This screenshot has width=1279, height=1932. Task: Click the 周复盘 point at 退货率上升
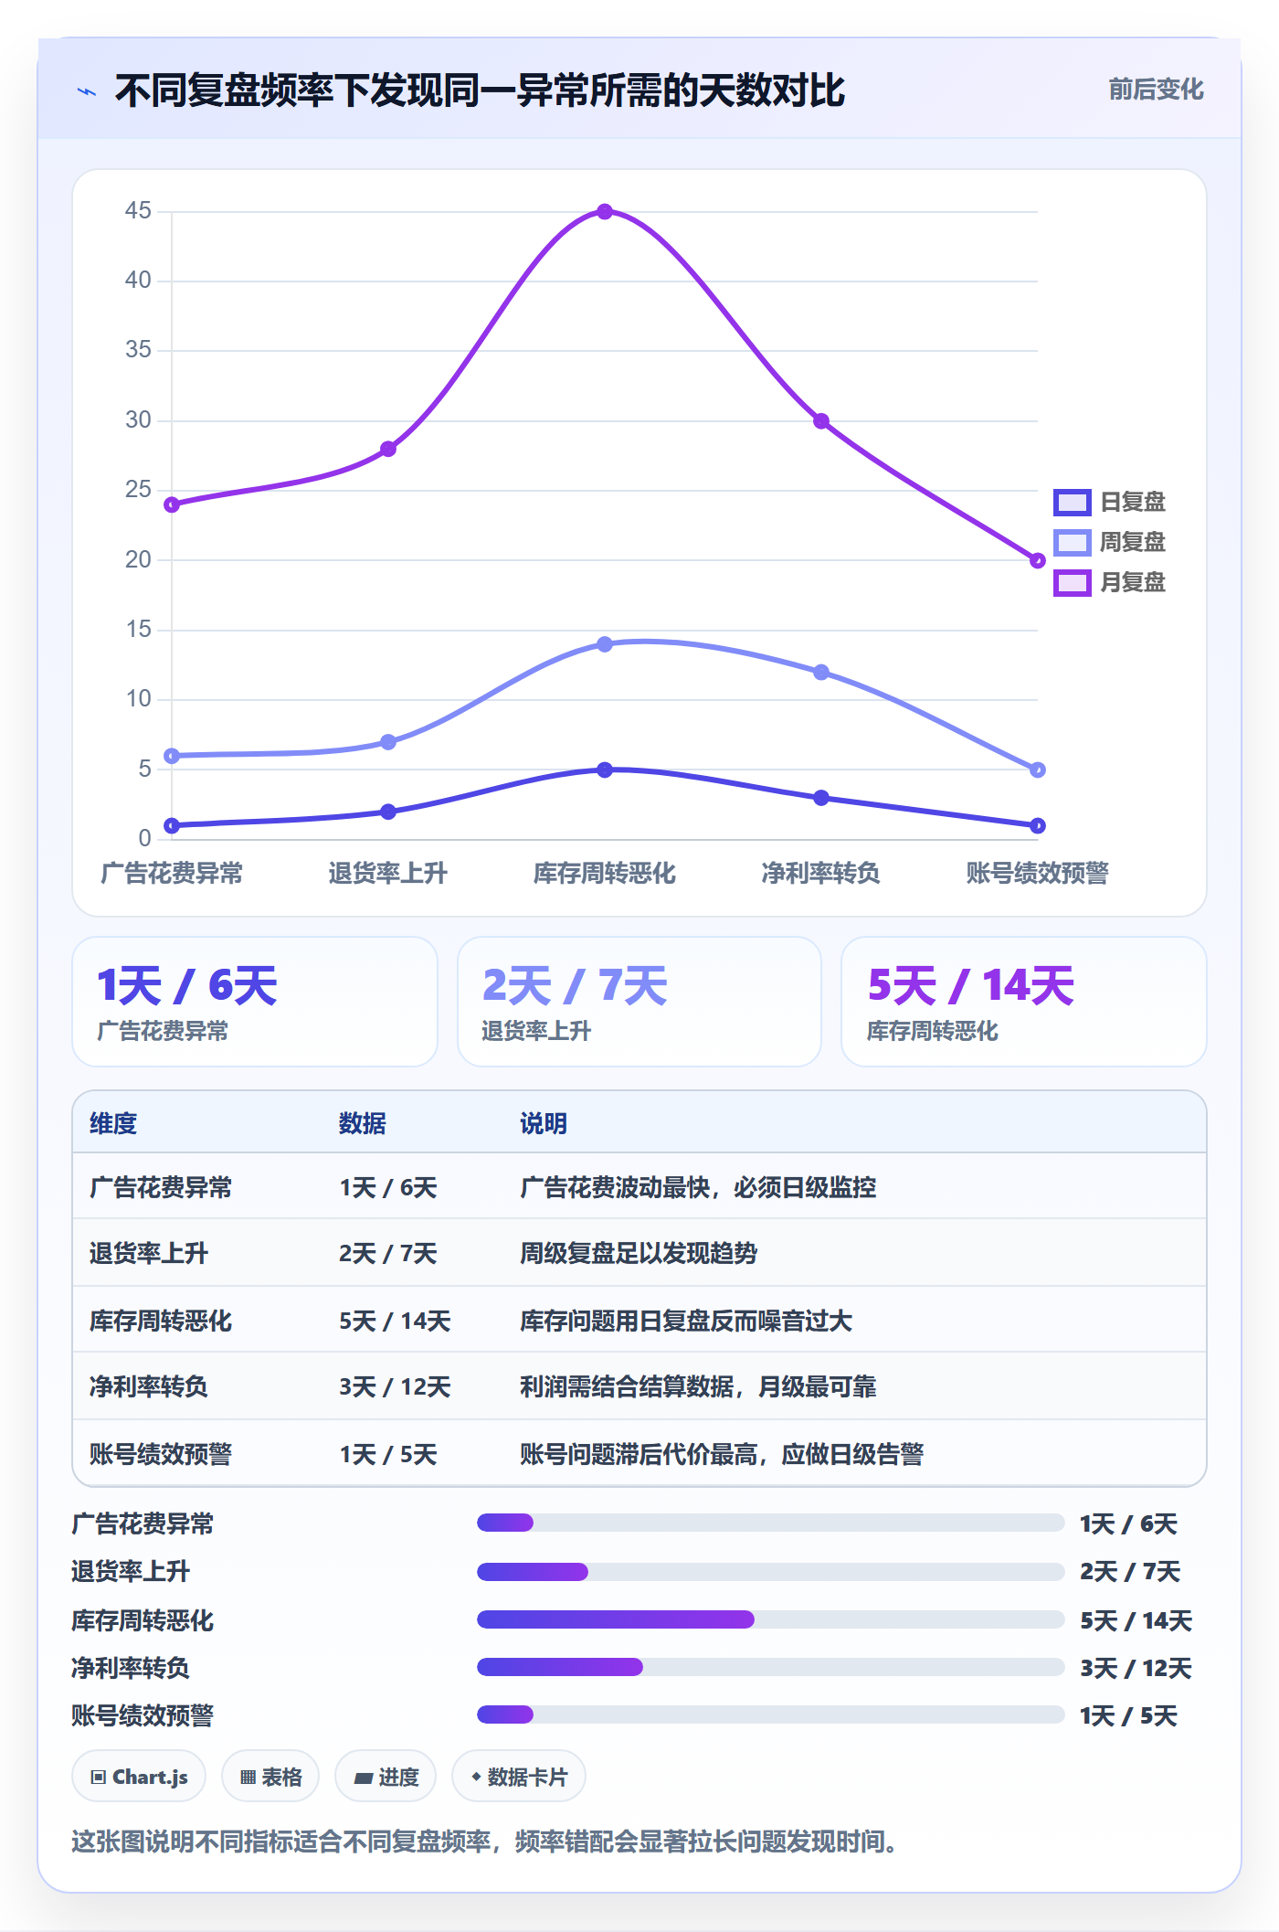388,742
